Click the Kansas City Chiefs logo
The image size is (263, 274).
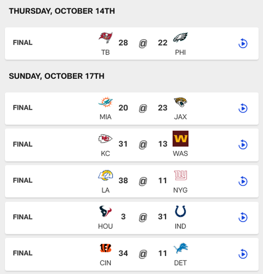point(105,139)
